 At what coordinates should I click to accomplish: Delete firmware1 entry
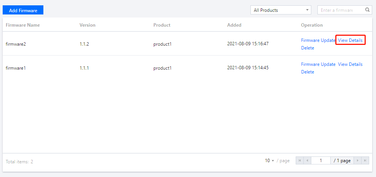point(307,72)
